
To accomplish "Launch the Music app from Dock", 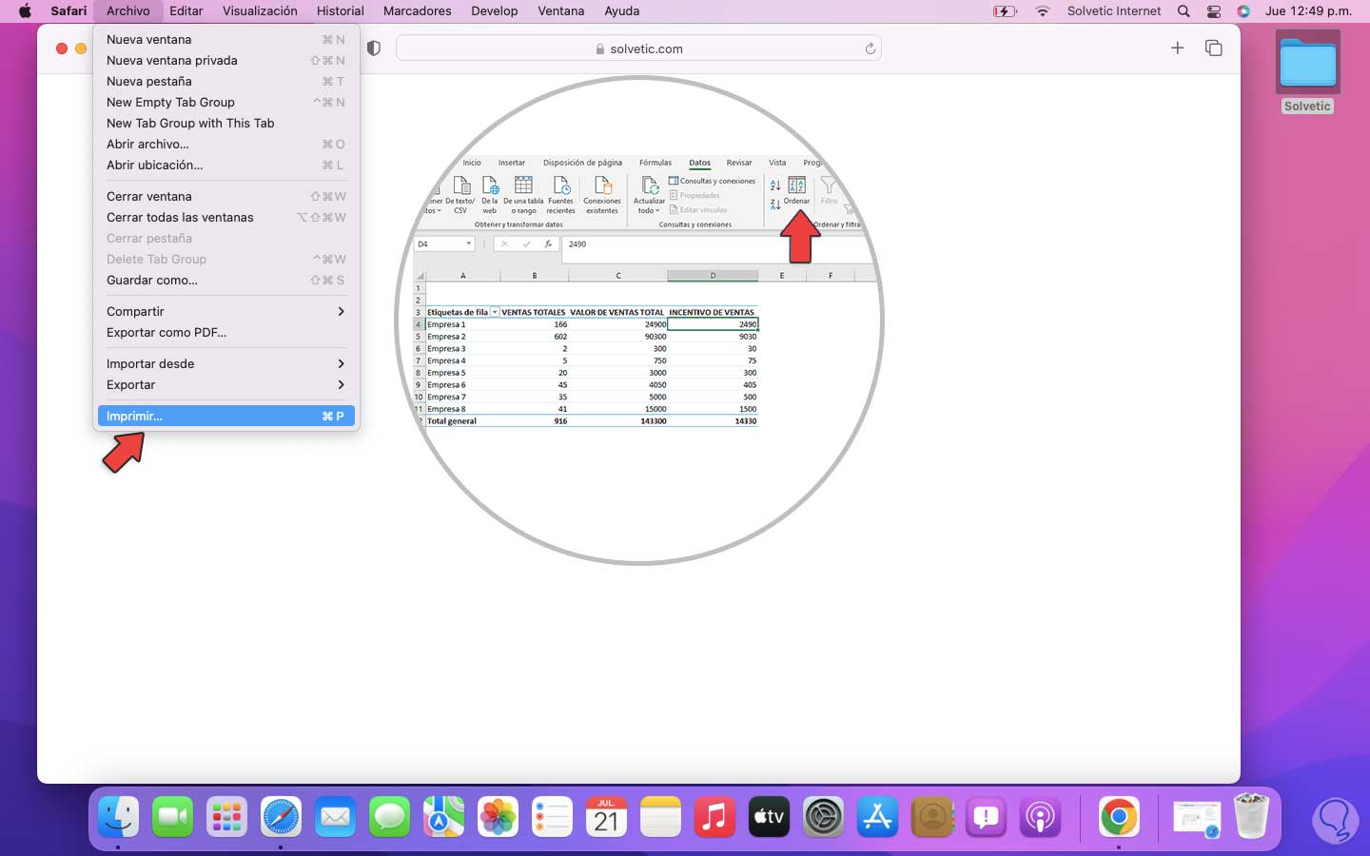I will pos(714,817).
